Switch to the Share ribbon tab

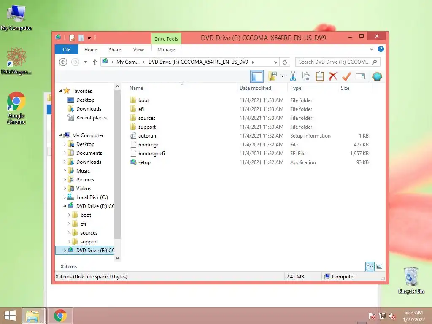(115, 50)
